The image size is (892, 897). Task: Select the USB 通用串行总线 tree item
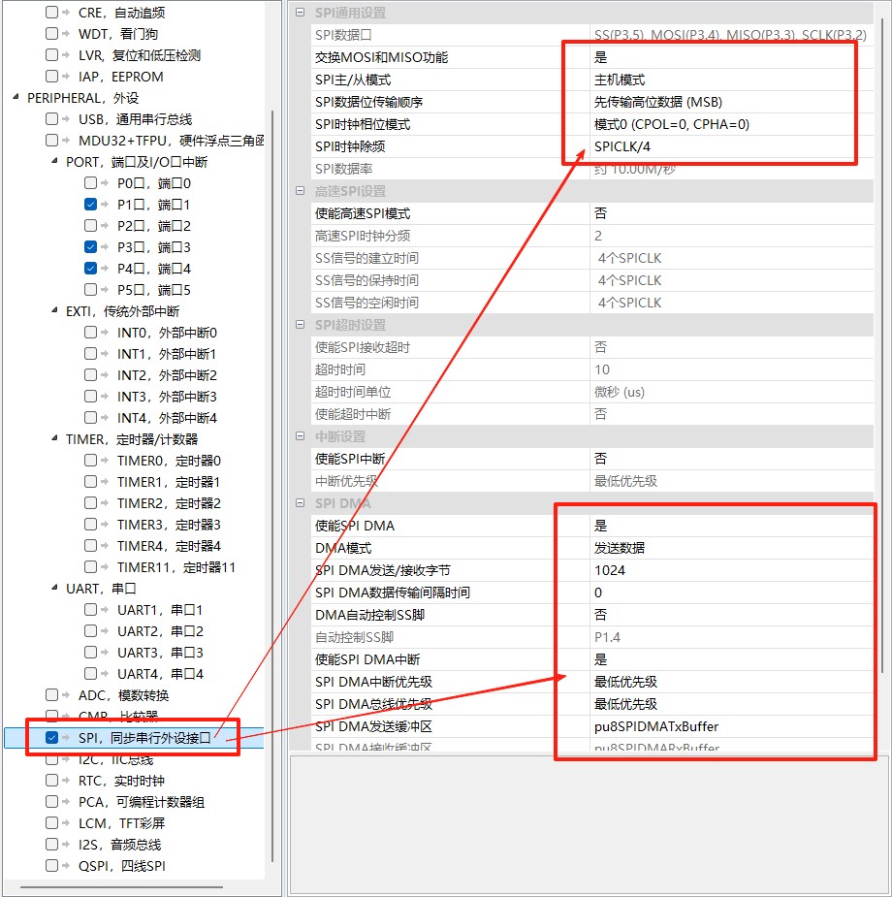point(135,119)
